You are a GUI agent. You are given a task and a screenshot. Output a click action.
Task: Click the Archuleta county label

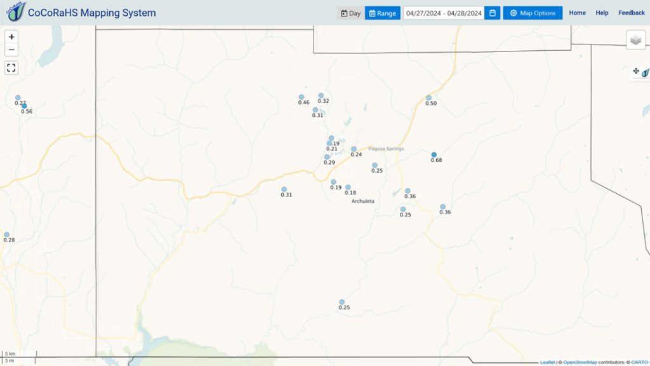click(x=362, y=201)
